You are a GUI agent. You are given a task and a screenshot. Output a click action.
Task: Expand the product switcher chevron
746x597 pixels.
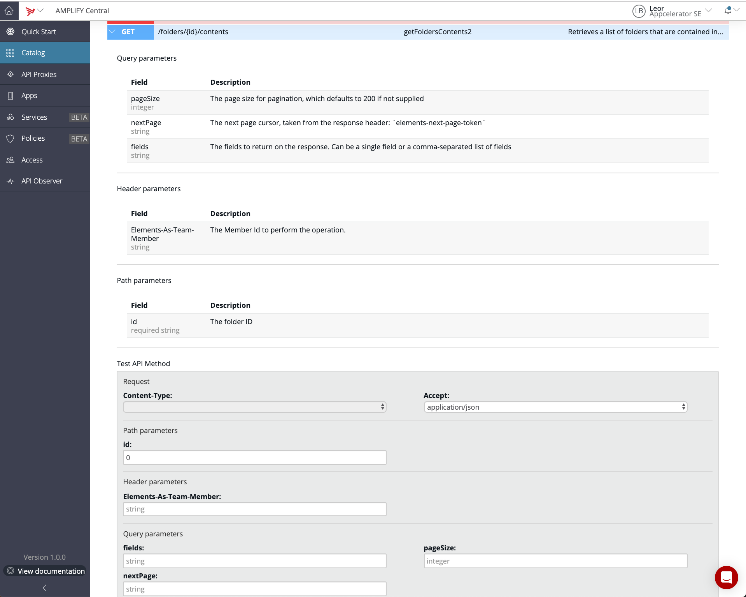point(40,10)
